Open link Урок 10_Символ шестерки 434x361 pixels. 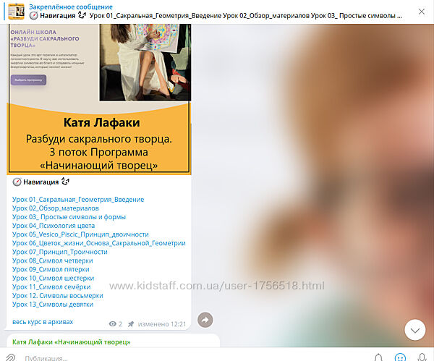(54, 278)
